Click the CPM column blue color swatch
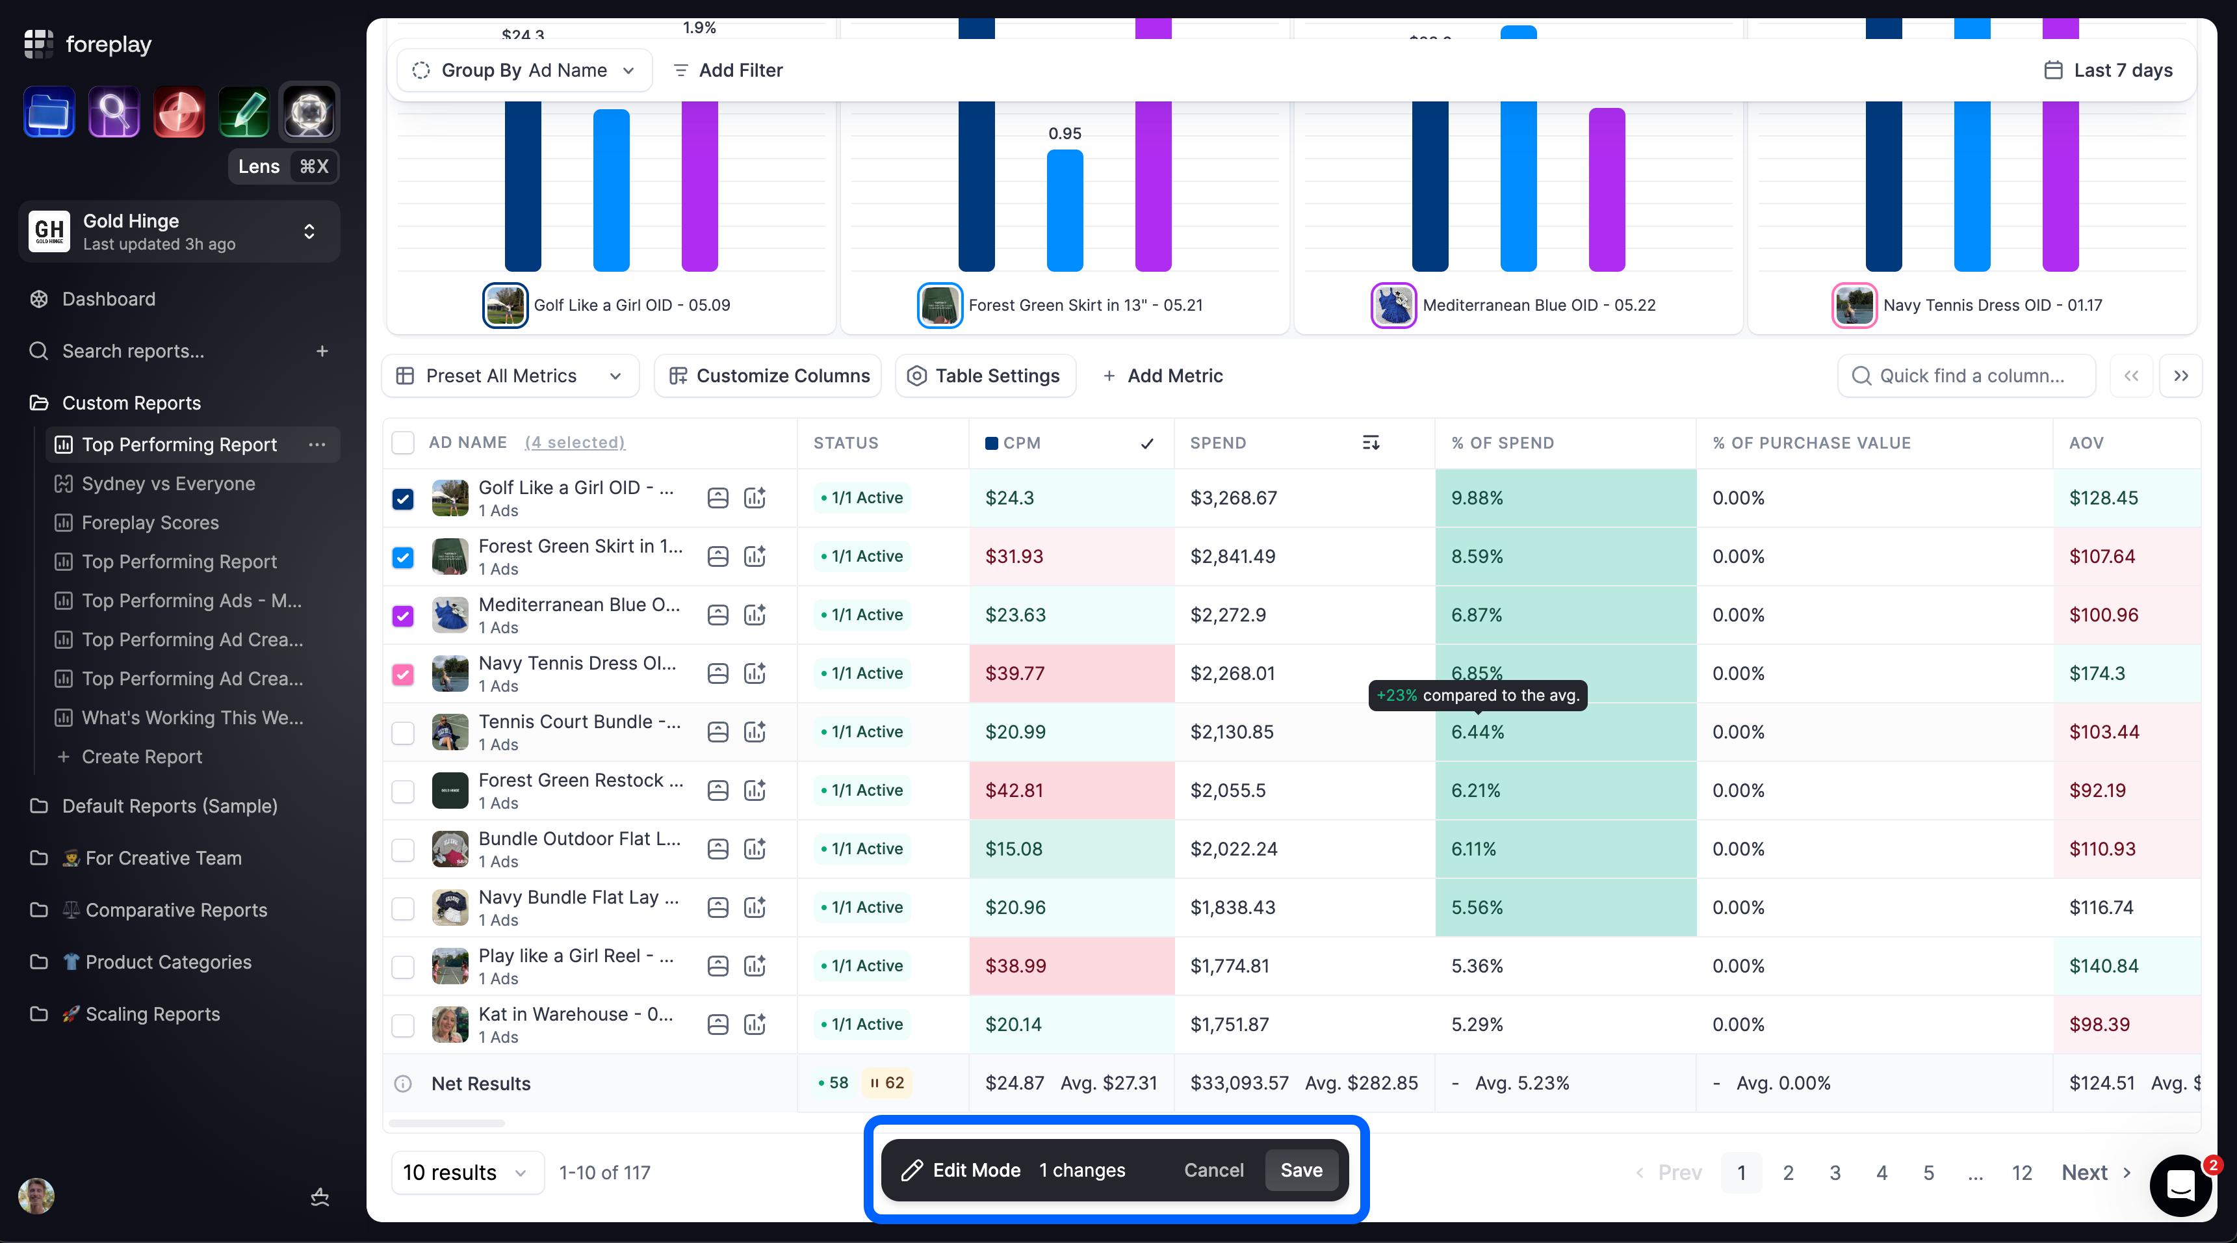This screenshot has width=2237, height=1243. coord(991,443)
